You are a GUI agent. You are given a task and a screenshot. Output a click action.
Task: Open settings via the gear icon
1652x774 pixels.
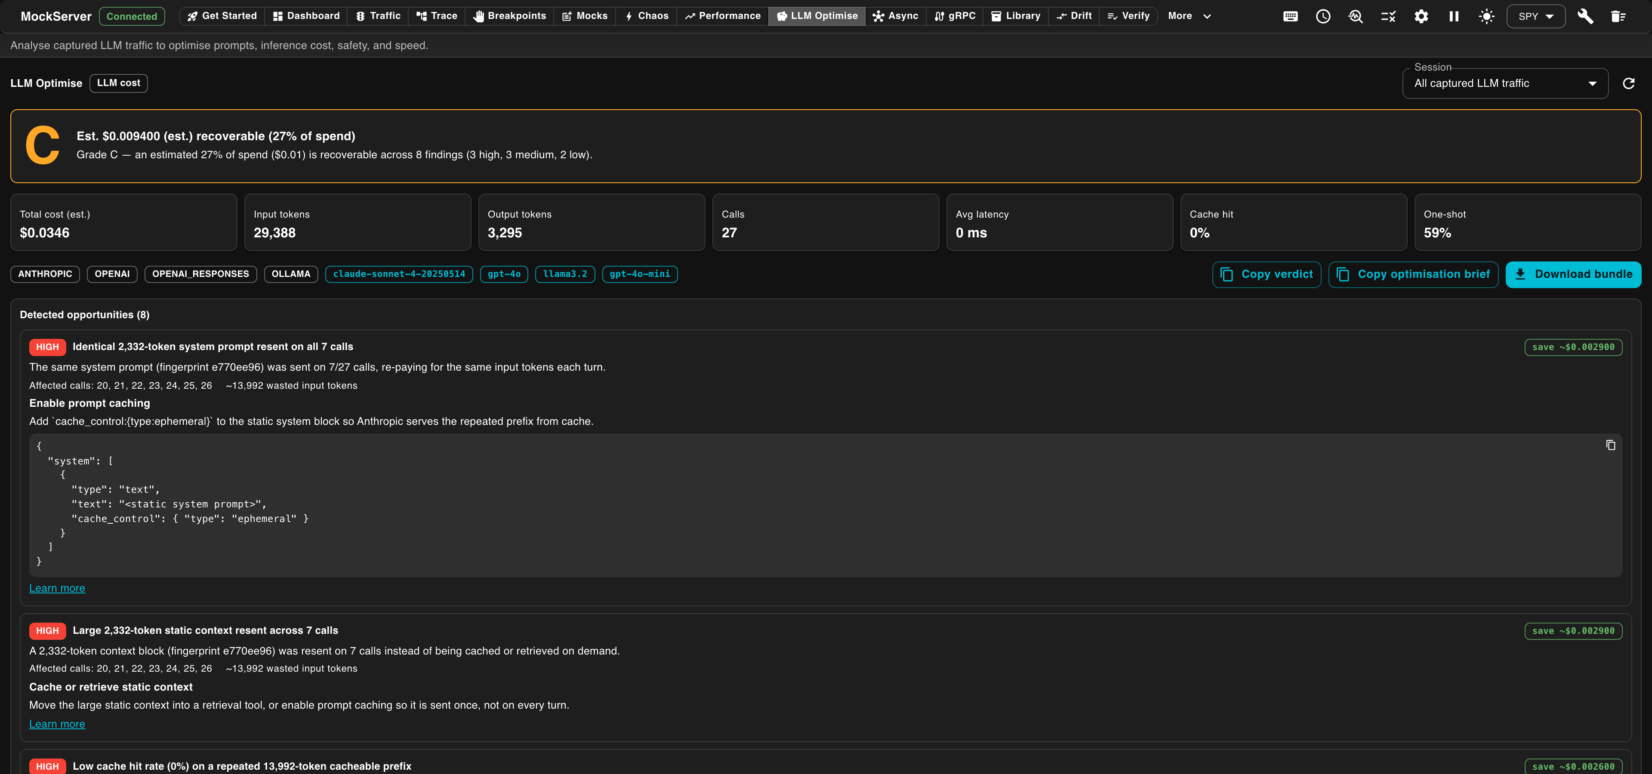1421,16
